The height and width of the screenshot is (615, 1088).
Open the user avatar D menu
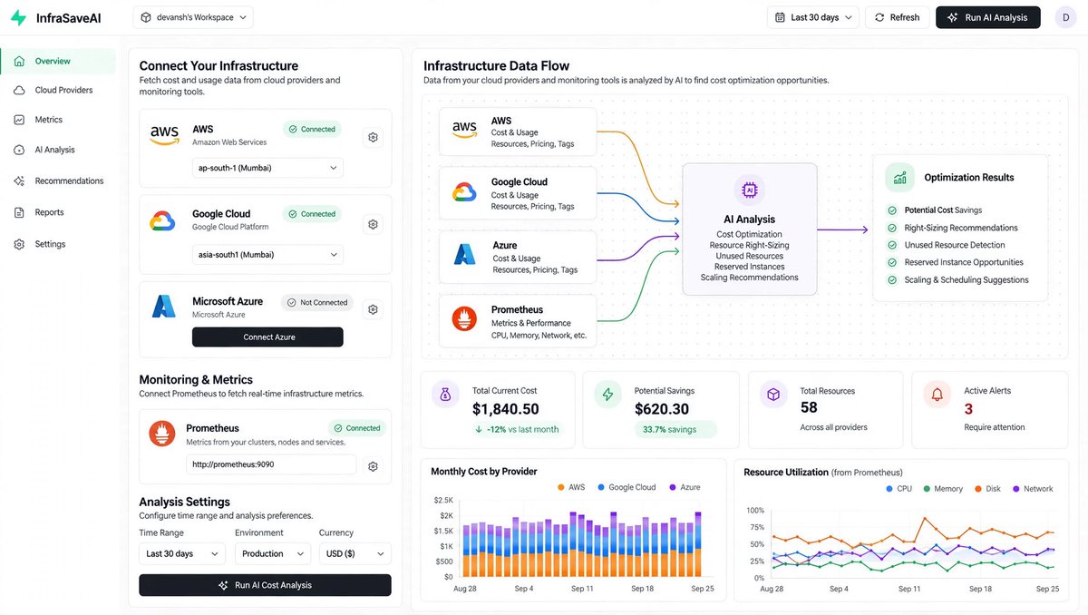coord(1065,17)
